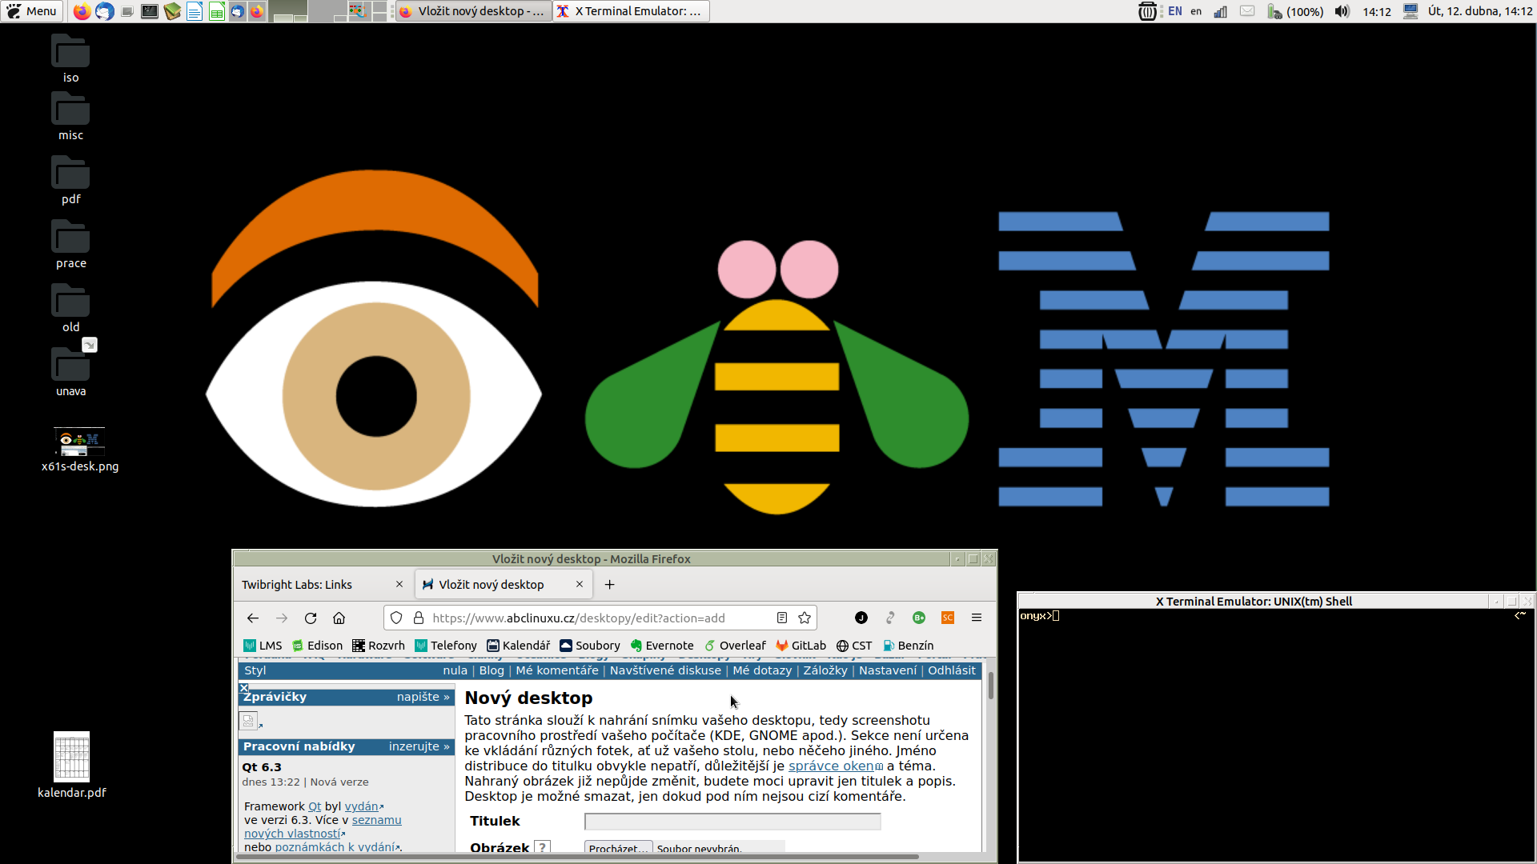Go back in Firefox
This screenshot has width=1537, height=864.
pos(253,618)
